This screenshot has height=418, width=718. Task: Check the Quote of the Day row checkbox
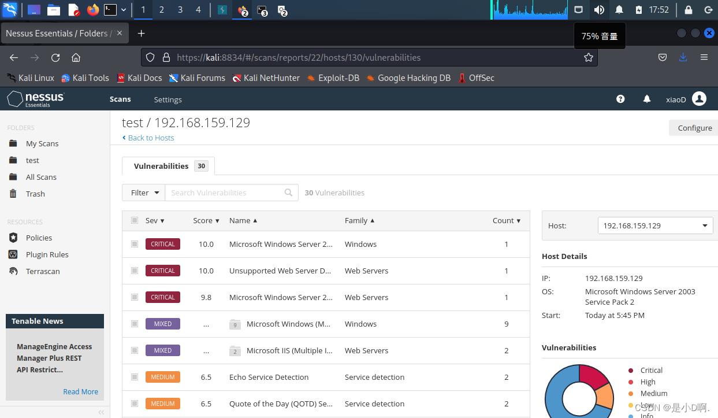click(x=135, y=404)
